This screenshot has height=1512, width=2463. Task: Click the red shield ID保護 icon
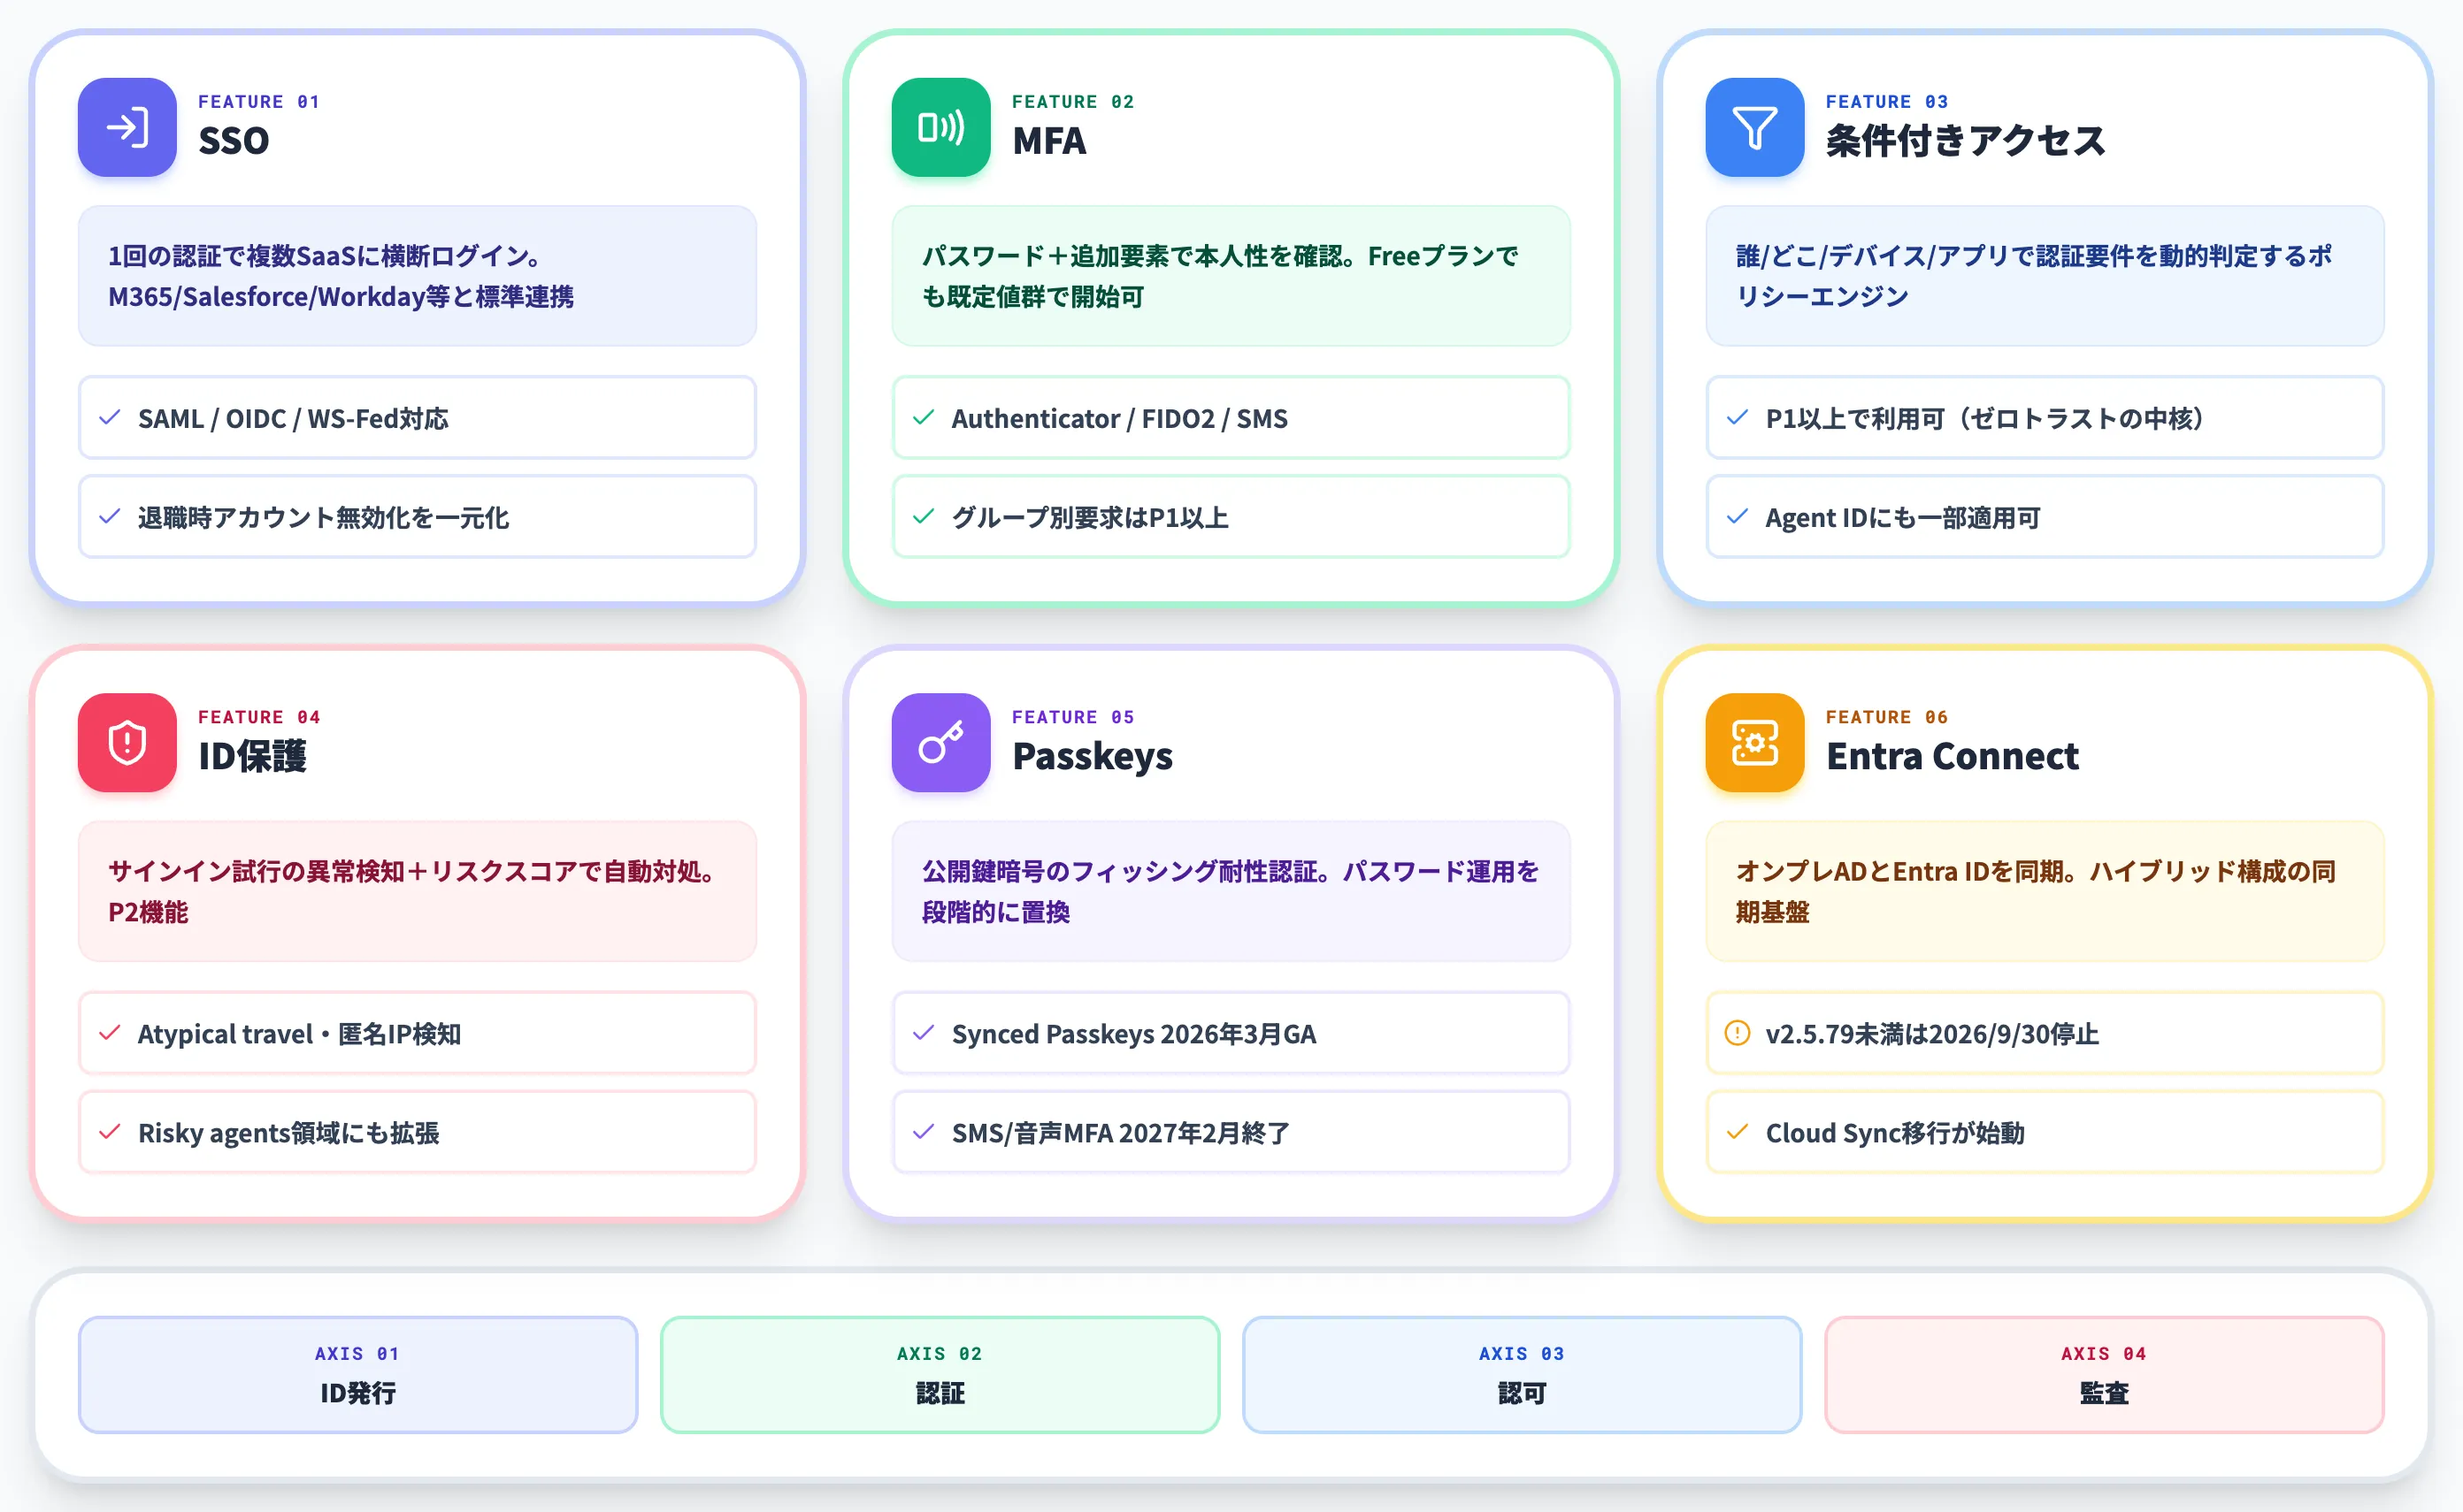(127, 742)
